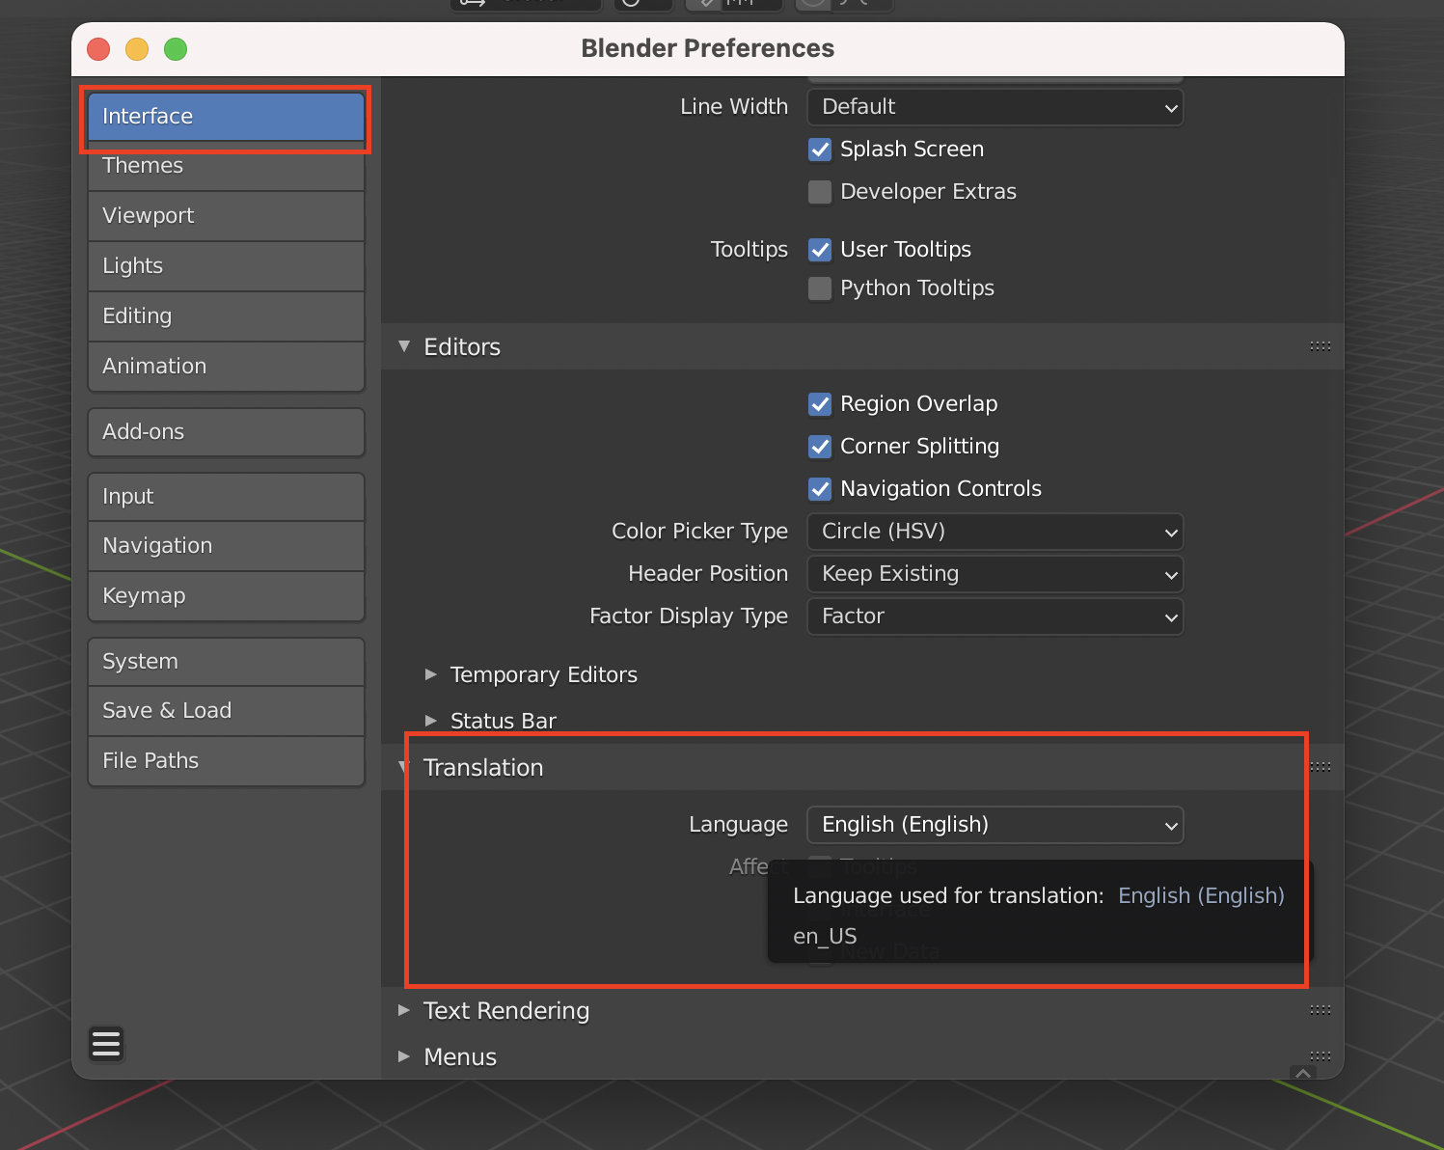Click the scroll-up arrow at bottom right corner
The image size is (1444, 1150).
(x=1303, y=1073)
